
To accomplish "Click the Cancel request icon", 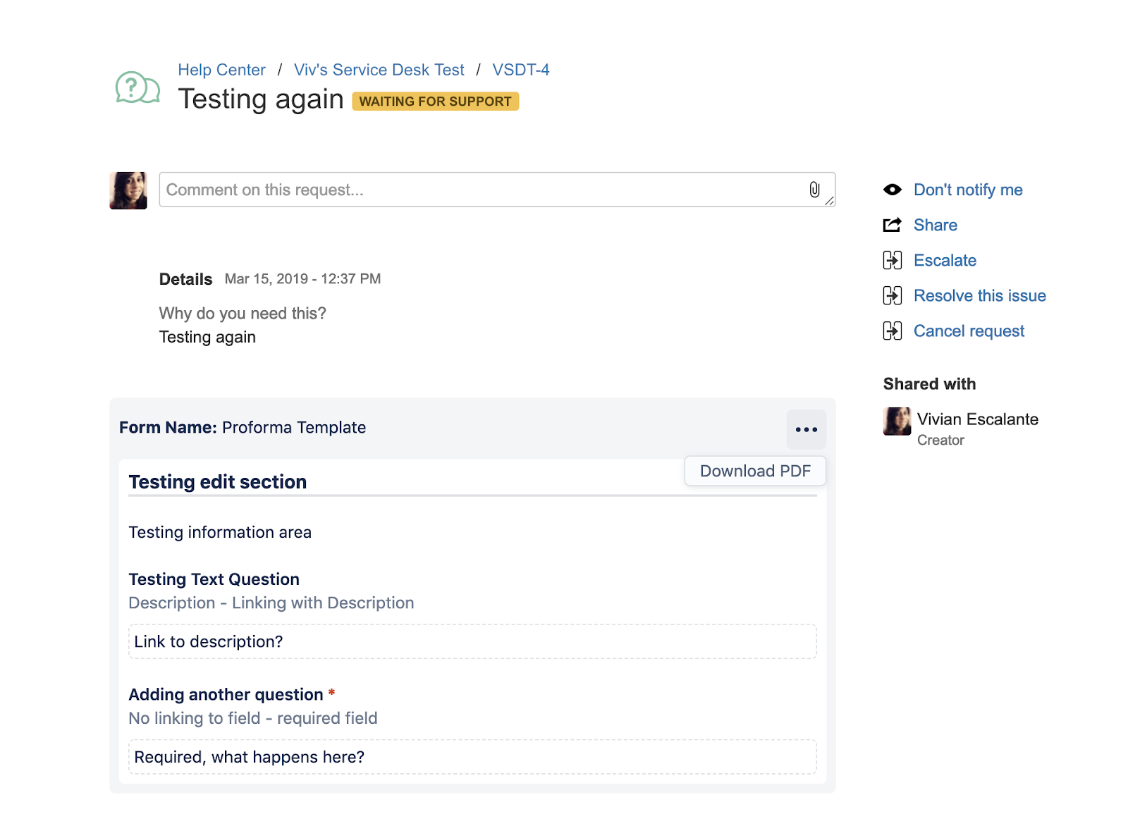I will [892, 331].
